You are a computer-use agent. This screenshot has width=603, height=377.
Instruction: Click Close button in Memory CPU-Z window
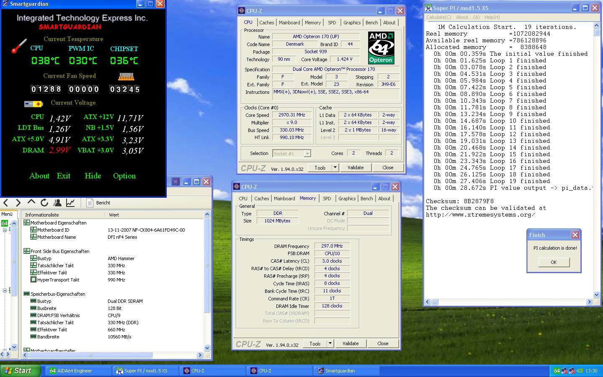pyautogui.click(x=383, y=343)
